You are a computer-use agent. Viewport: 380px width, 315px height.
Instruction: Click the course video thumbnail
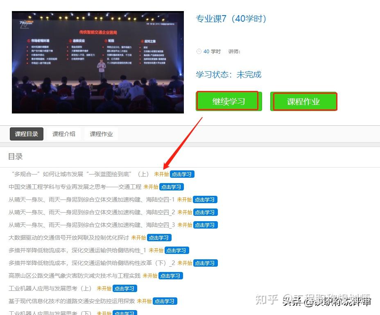98,62
